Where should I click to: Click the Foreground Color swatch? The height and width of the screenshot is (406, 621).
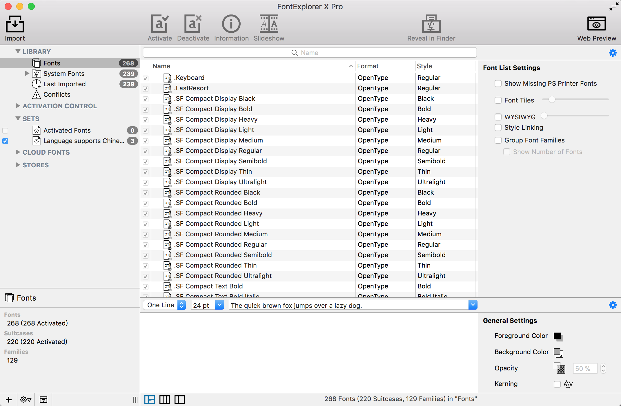(558, 336)
